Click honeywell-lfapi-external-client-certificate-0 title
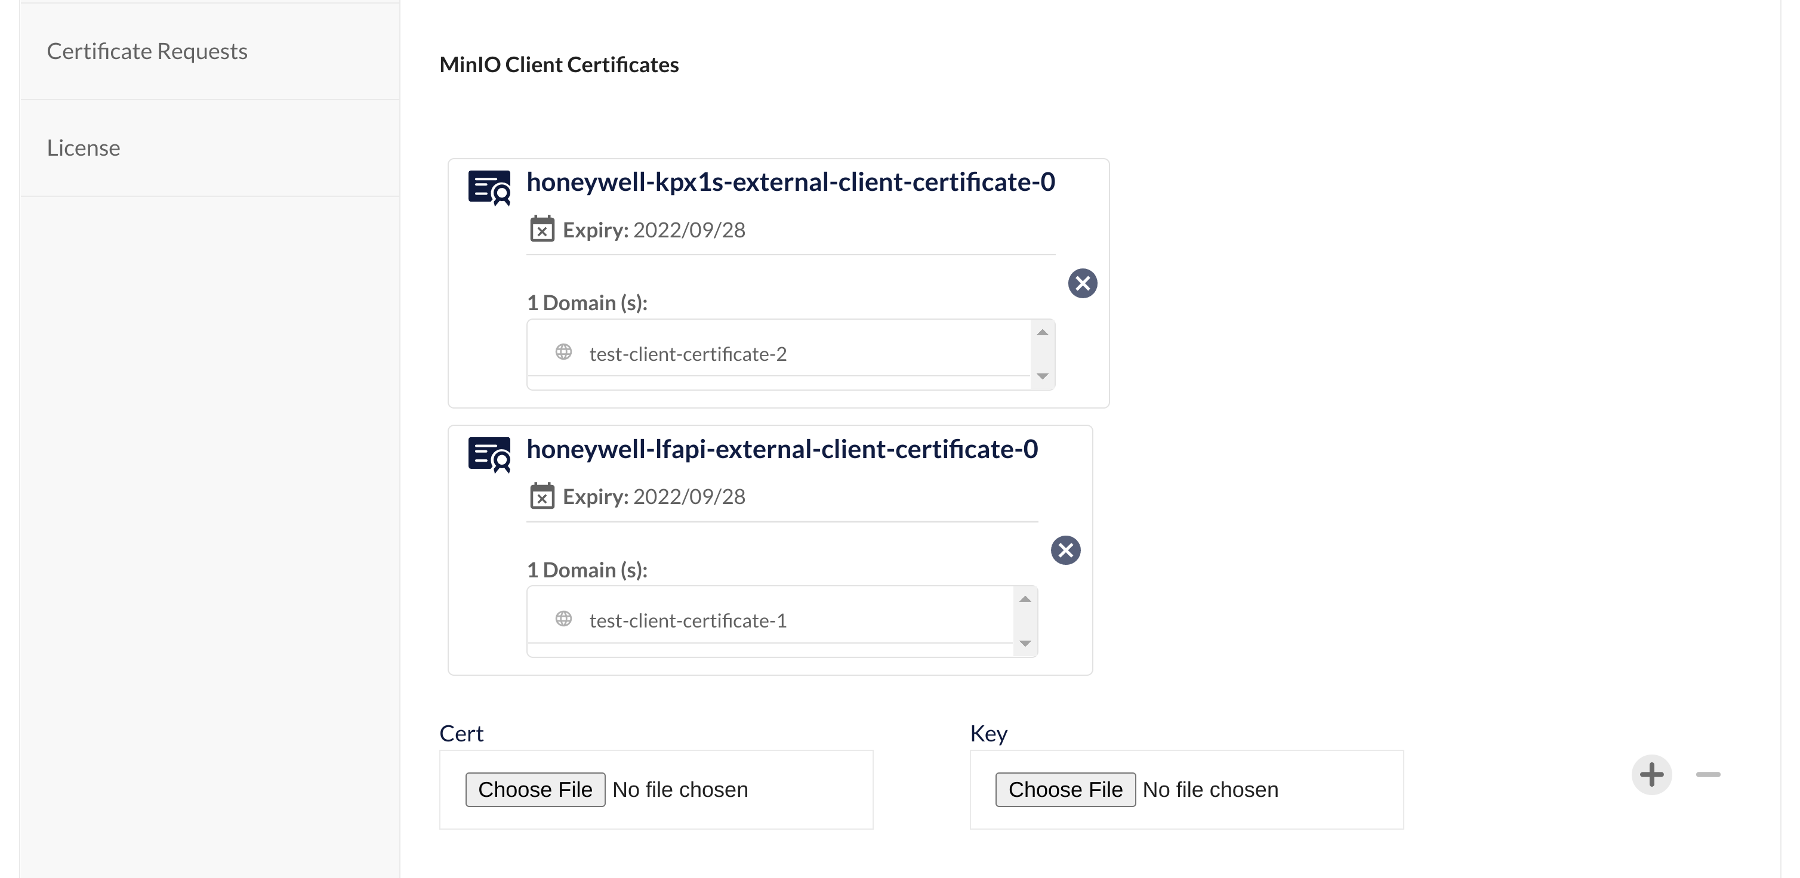This screenshot has width=1800, height=878. click(x=782, y=449)
